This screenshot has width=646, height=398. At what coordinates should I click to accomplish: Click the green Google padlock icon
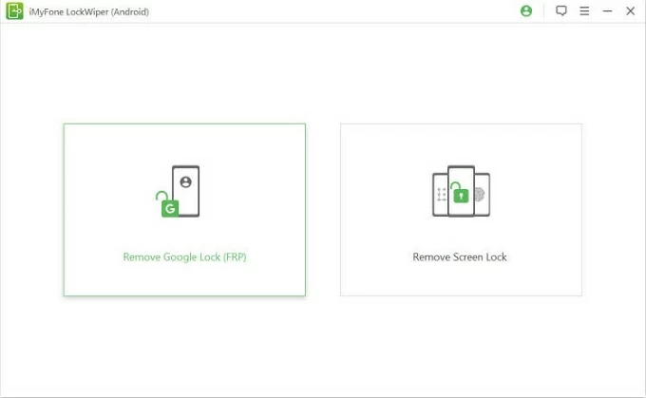pos(169,206)
